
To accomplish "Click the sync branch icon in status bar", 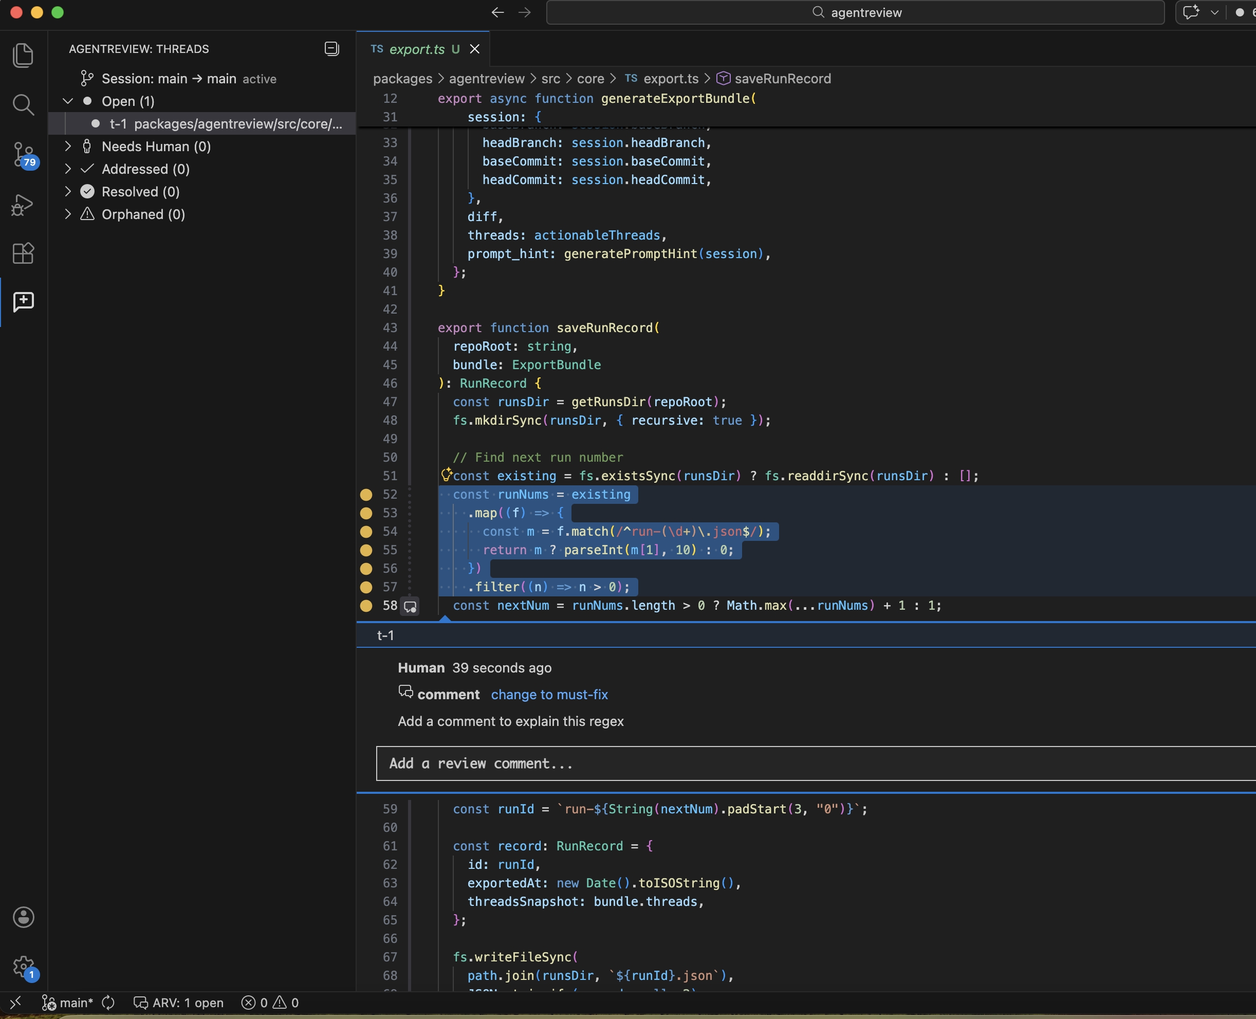I will click(x=108, y=1003).
